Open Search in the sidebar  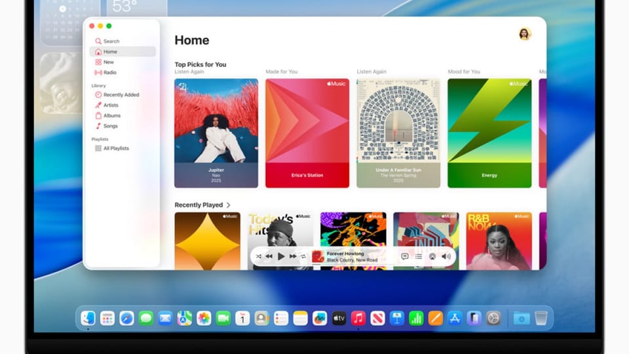pyautogui.click(x=123, y=41)
